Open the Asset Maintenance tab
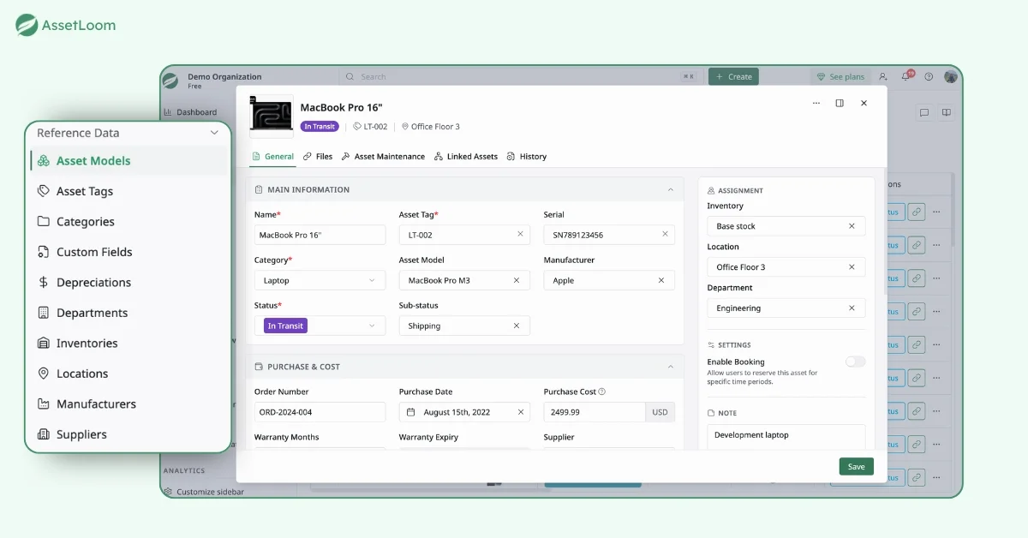This screenshot has width=1028, height=538. click(x=383, y=157)
